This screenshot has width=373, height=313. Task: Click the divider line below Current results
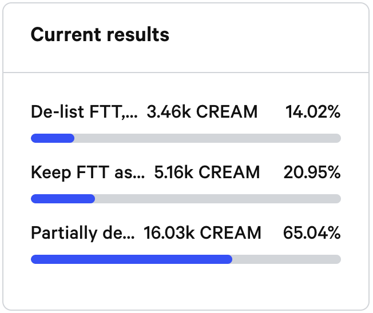point(186,72)
